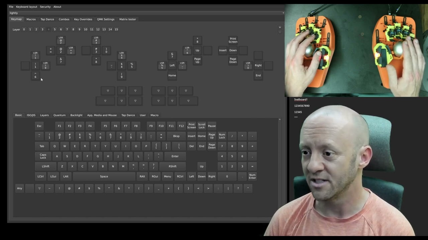Select the Right arrow key in keymap layout
The width and height of the screenshot is (428, 240).
tap(258, 65)
